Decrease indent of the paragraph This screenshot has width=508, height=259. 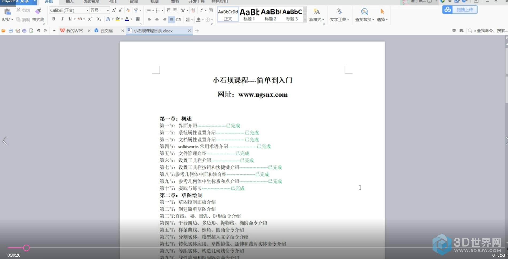coord(168,10)
